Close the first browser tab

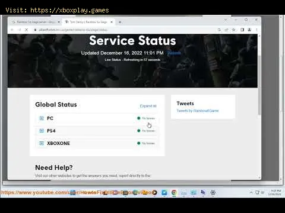pyautogui.click(x=59, y=22)
